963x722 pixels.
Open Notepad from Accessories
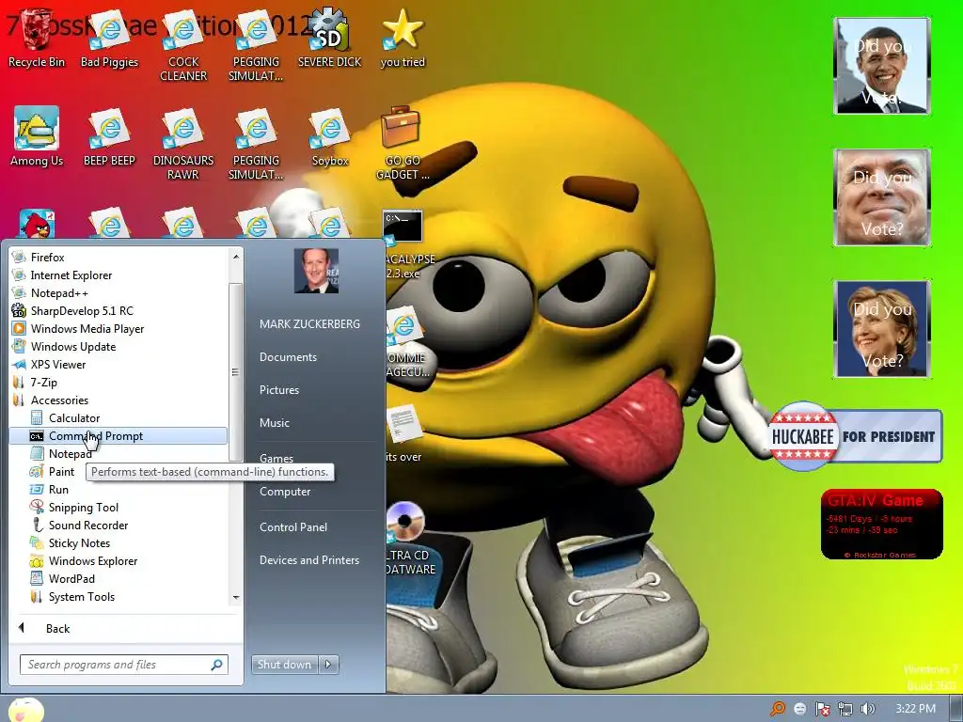tap(70, 454)
